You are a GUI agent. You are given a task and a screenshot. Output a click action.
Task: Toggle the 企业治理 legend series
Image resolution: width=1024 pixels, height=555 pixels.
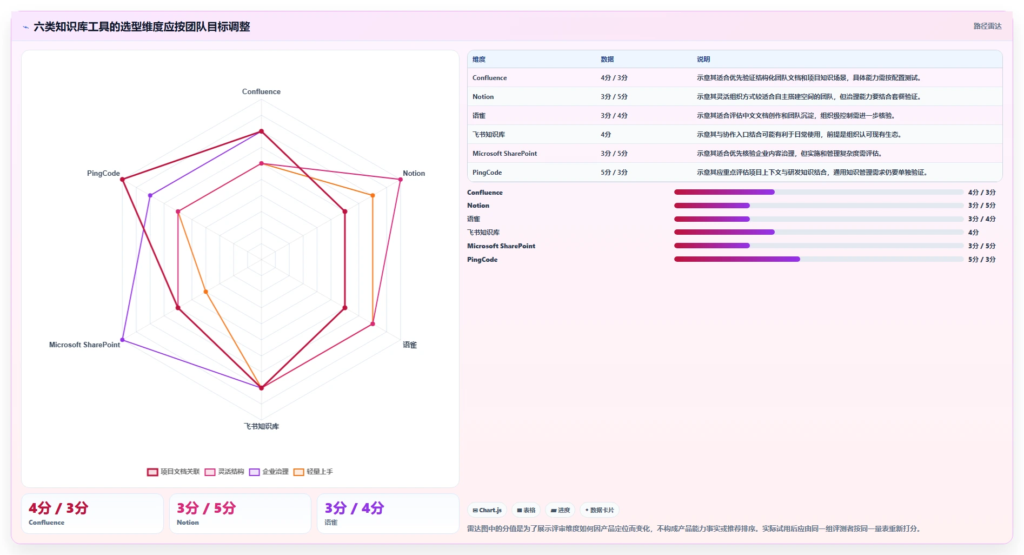click(269, 472)
